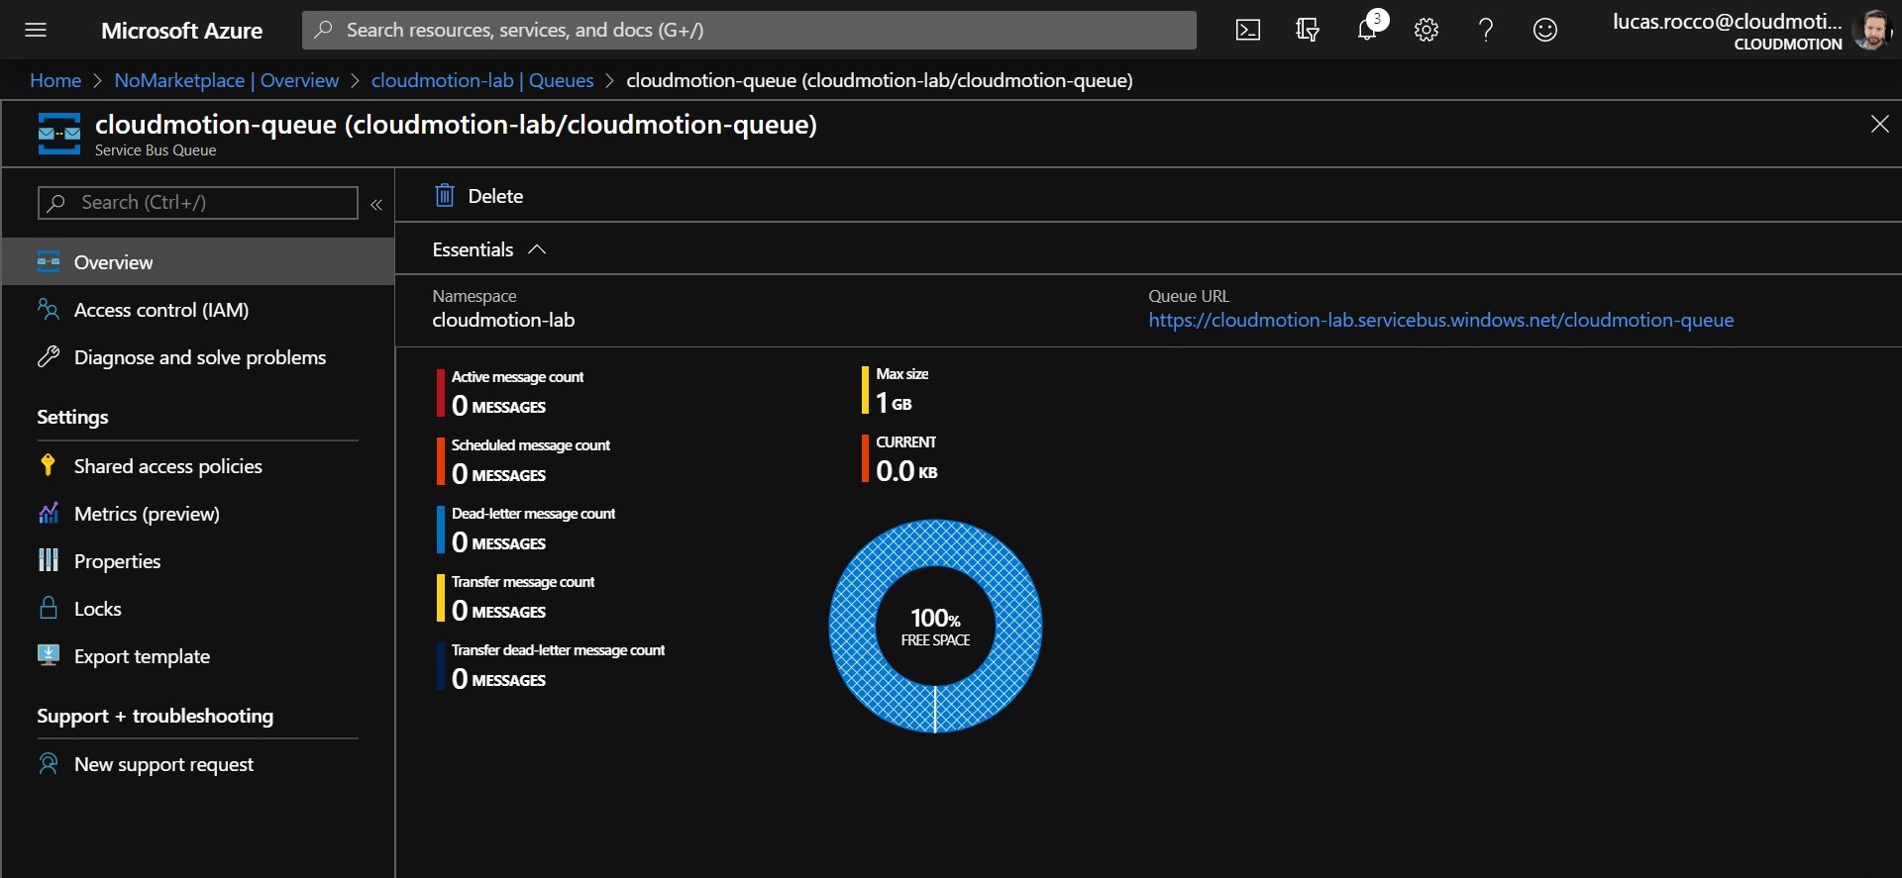This screenshot has width=1902, height=878.
Task: Click the Essentials label
Action: (x=473, y=249)
